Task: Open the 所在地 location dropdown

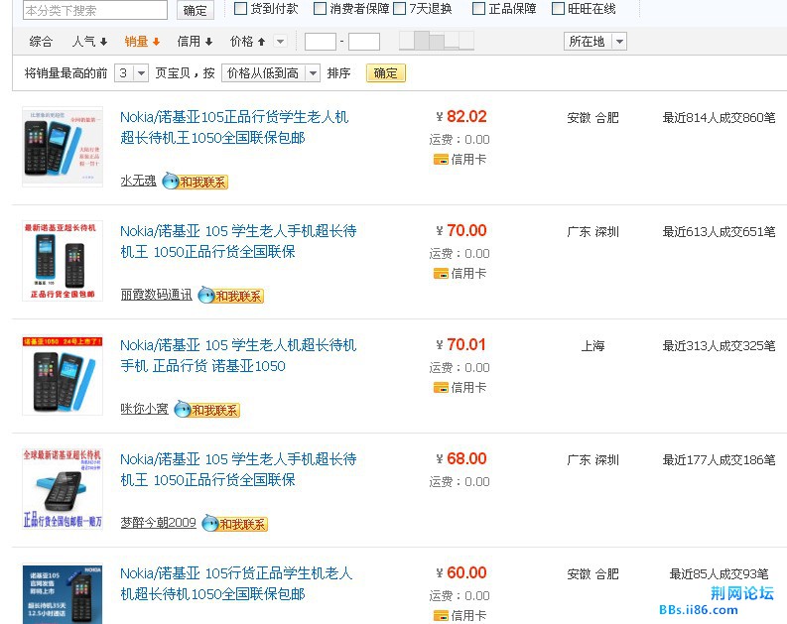Action: coord(595,42)
